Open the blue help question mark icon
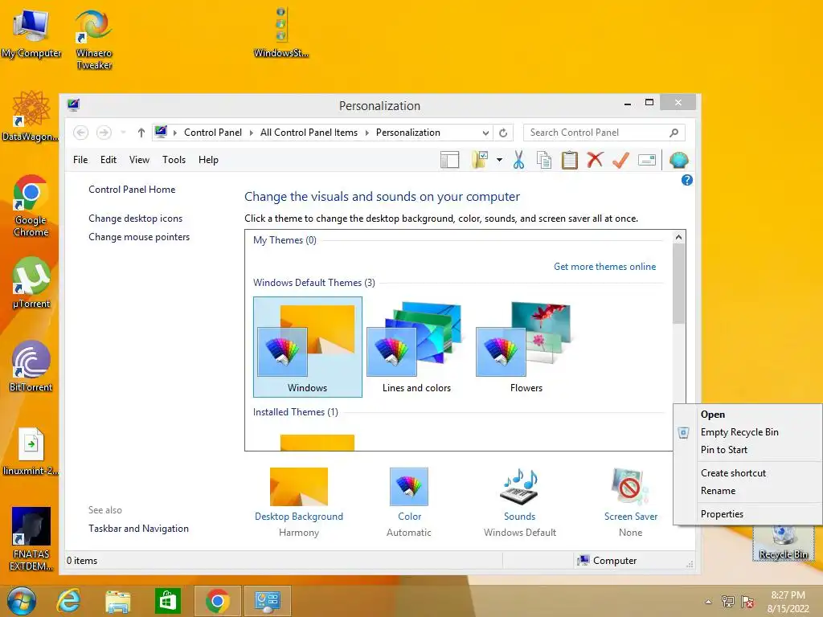Screen dimensions: 823x617 686,181
